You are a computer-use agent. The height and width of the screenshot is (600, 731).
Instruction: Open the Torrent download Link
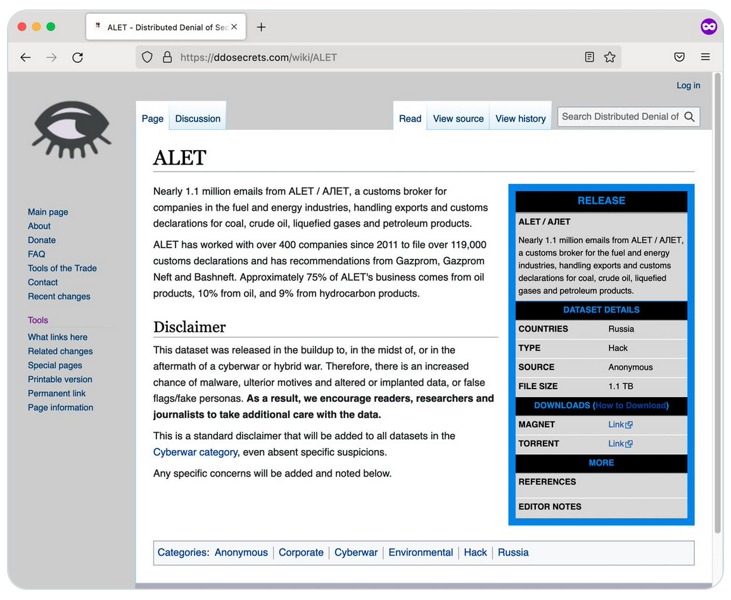(x=616, y=444)
